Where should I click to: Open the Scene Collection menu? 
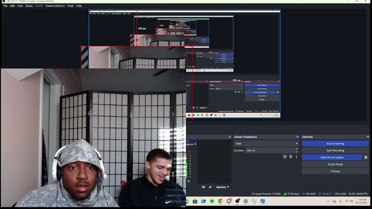point(55,6)
